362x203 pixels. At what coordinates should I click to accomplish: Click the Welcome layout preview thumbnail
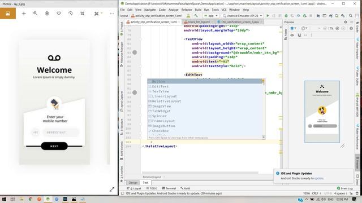322,112
